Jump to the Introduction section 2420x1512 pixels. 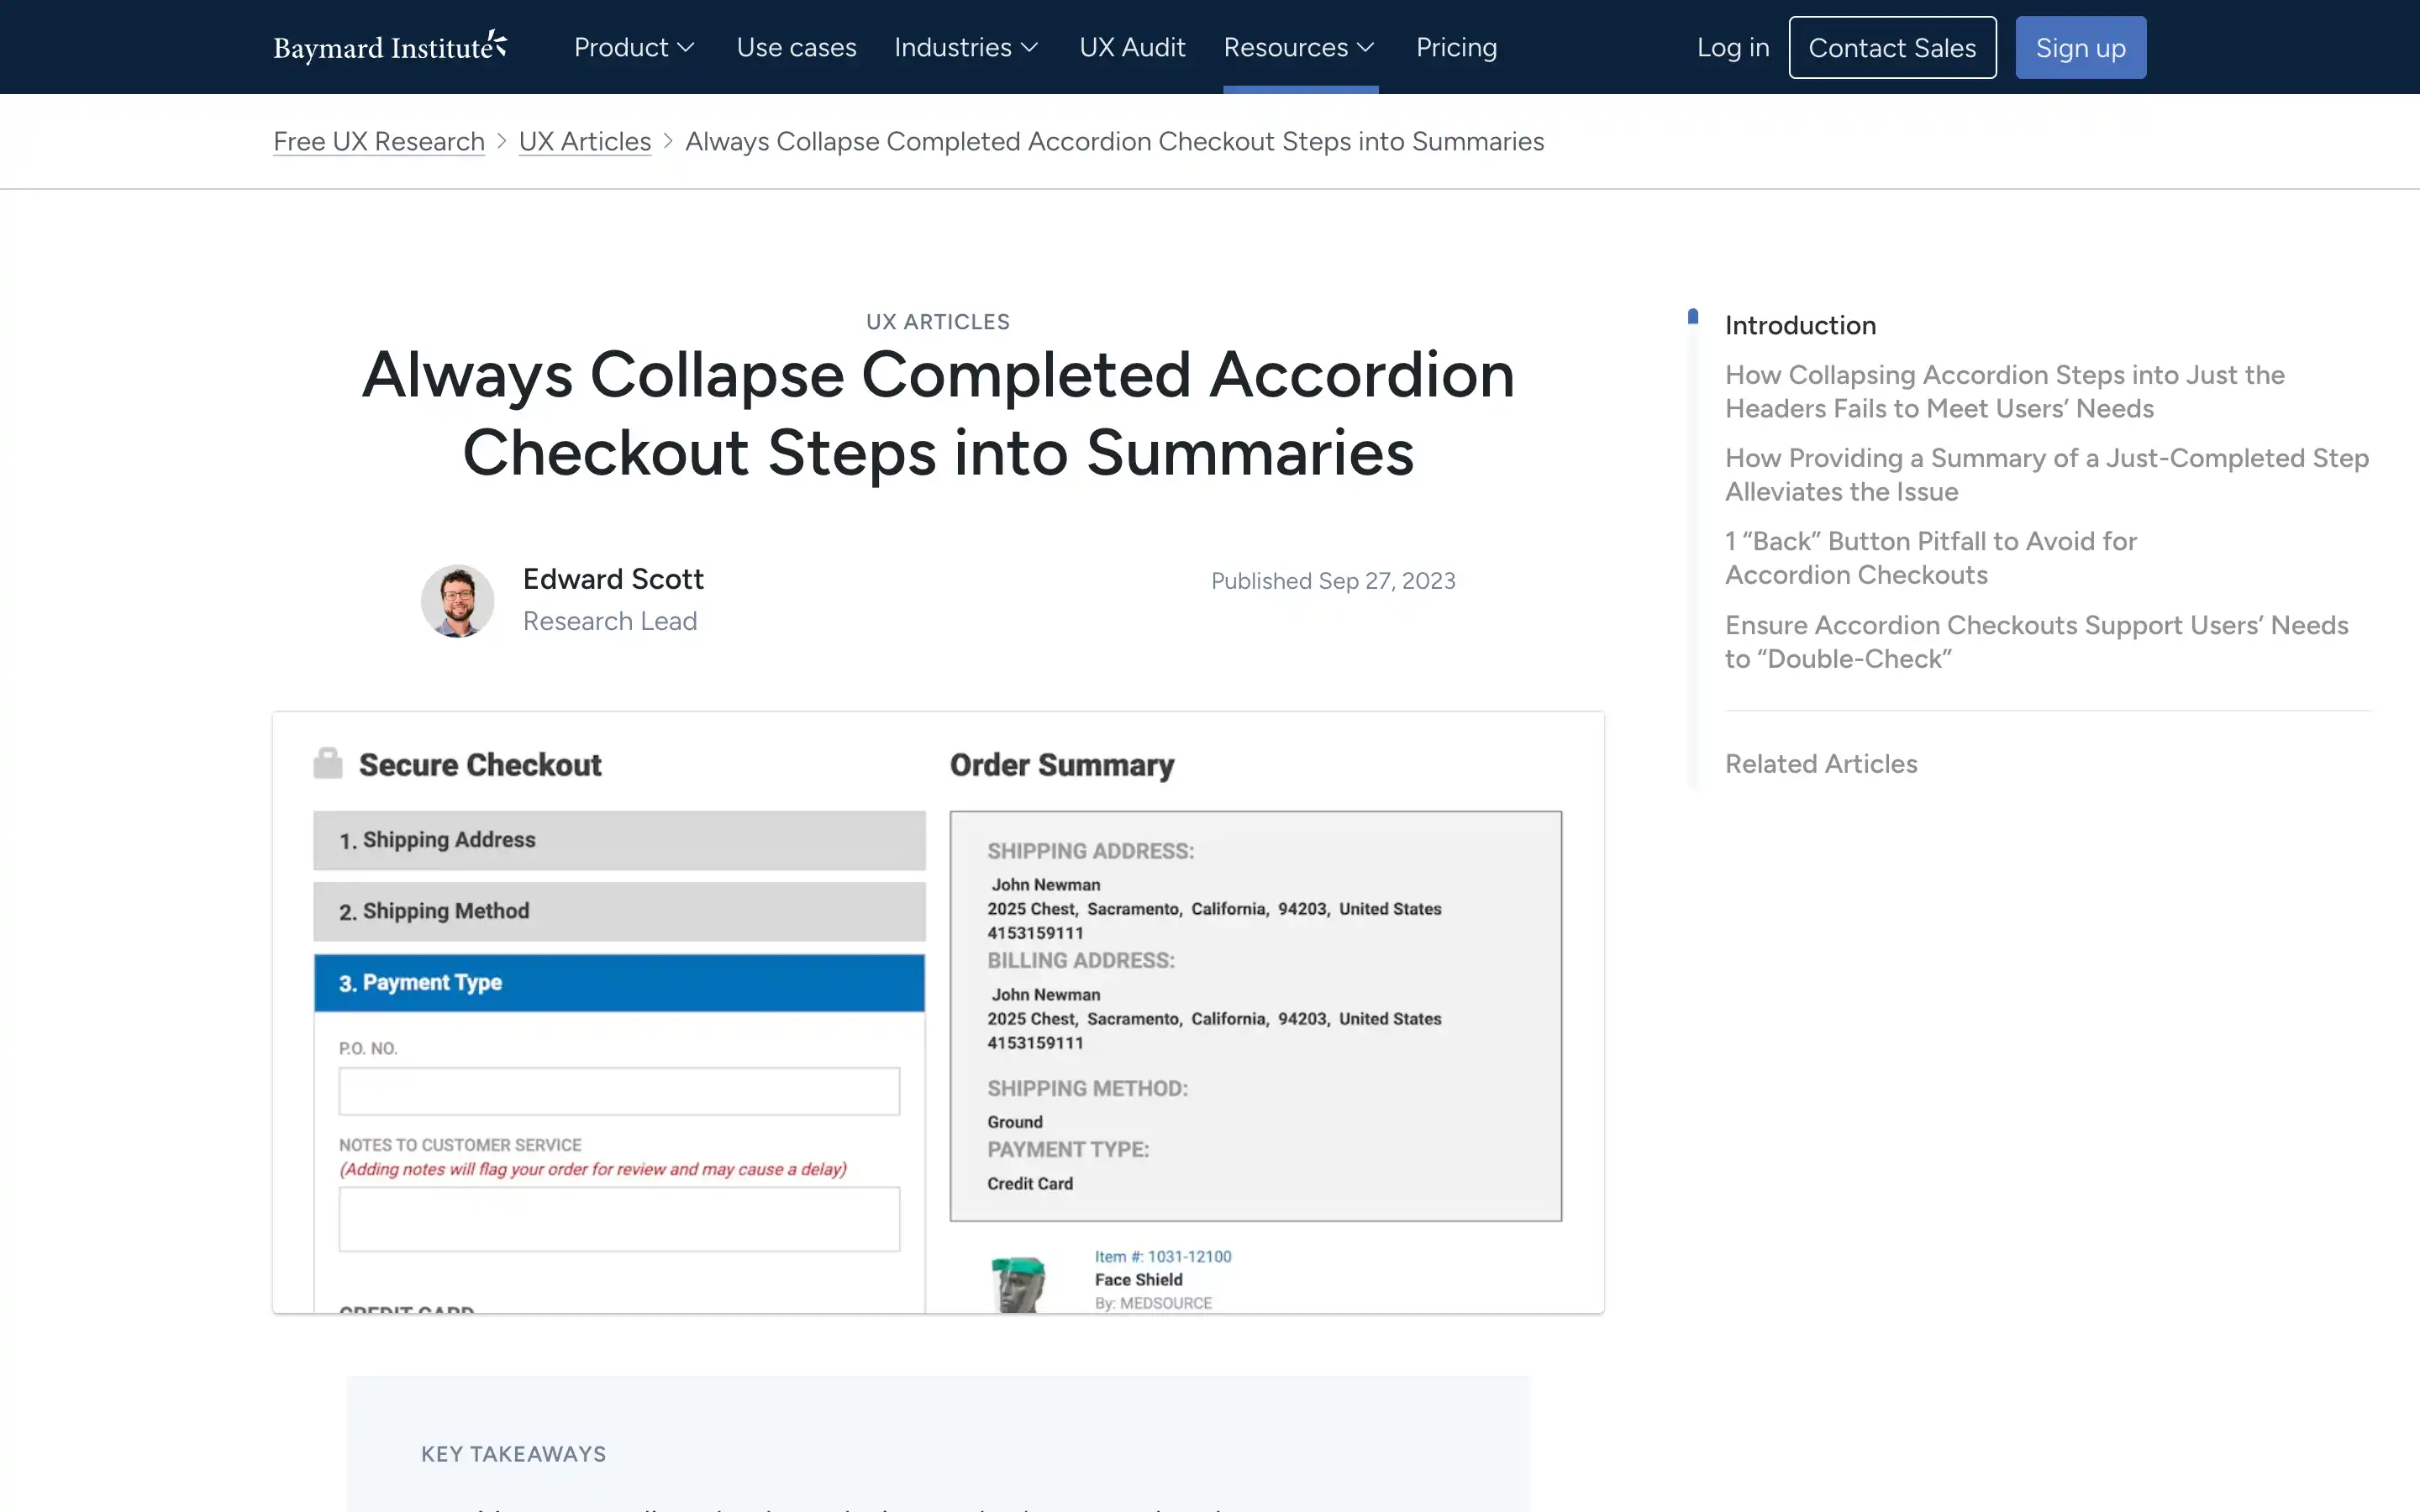(1800, 325)
